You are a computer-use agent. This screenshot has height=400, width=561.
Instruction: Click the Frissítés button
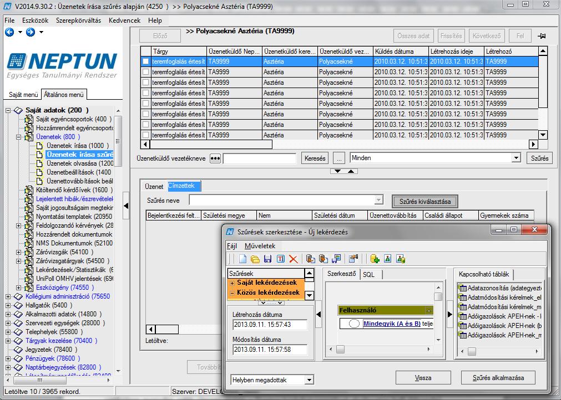coord(451,36)
